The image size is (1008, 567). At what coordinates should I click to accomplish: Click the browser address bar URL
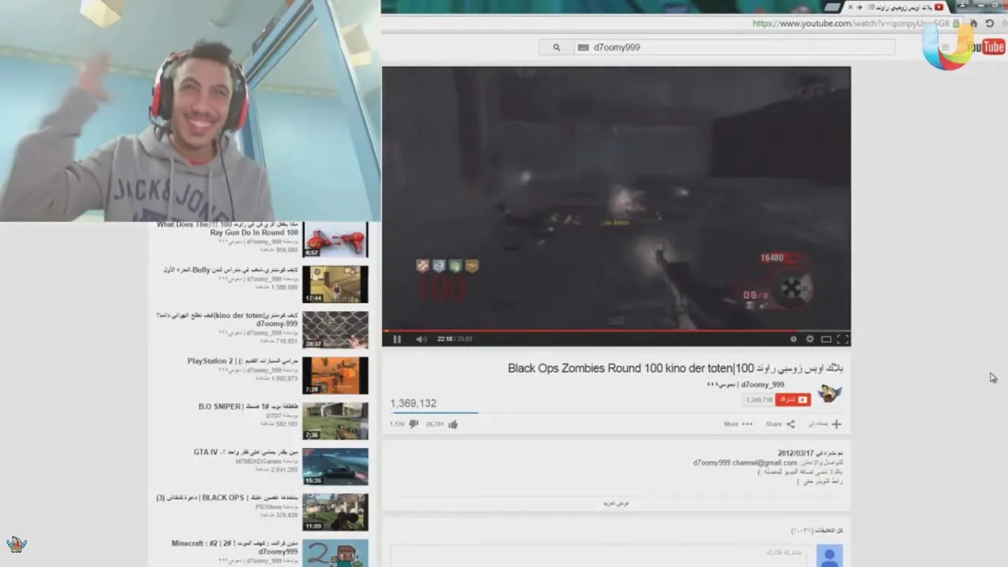click(x=850, y=24)
